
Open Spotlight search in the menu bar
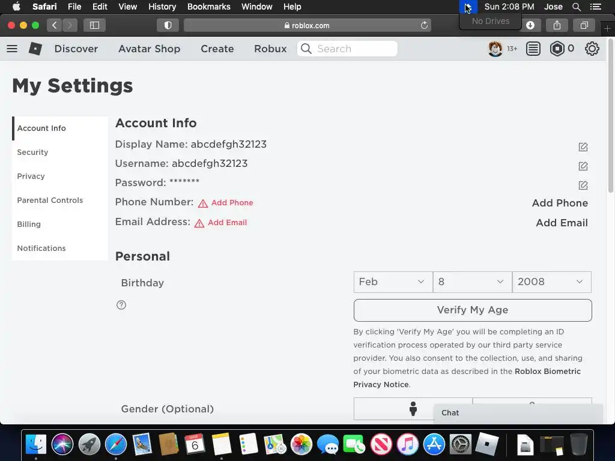point(576,7)
